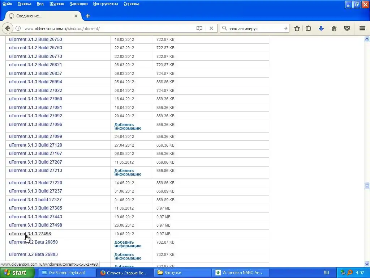This screenshot has width=370, height=278.
Task: Open the Справка menu
Action: point(131,4)
